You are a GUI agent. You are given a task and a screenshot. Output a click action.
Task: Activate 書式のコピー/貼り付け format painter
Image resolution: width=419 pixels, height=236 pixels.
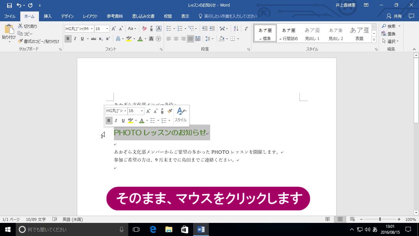38,41
